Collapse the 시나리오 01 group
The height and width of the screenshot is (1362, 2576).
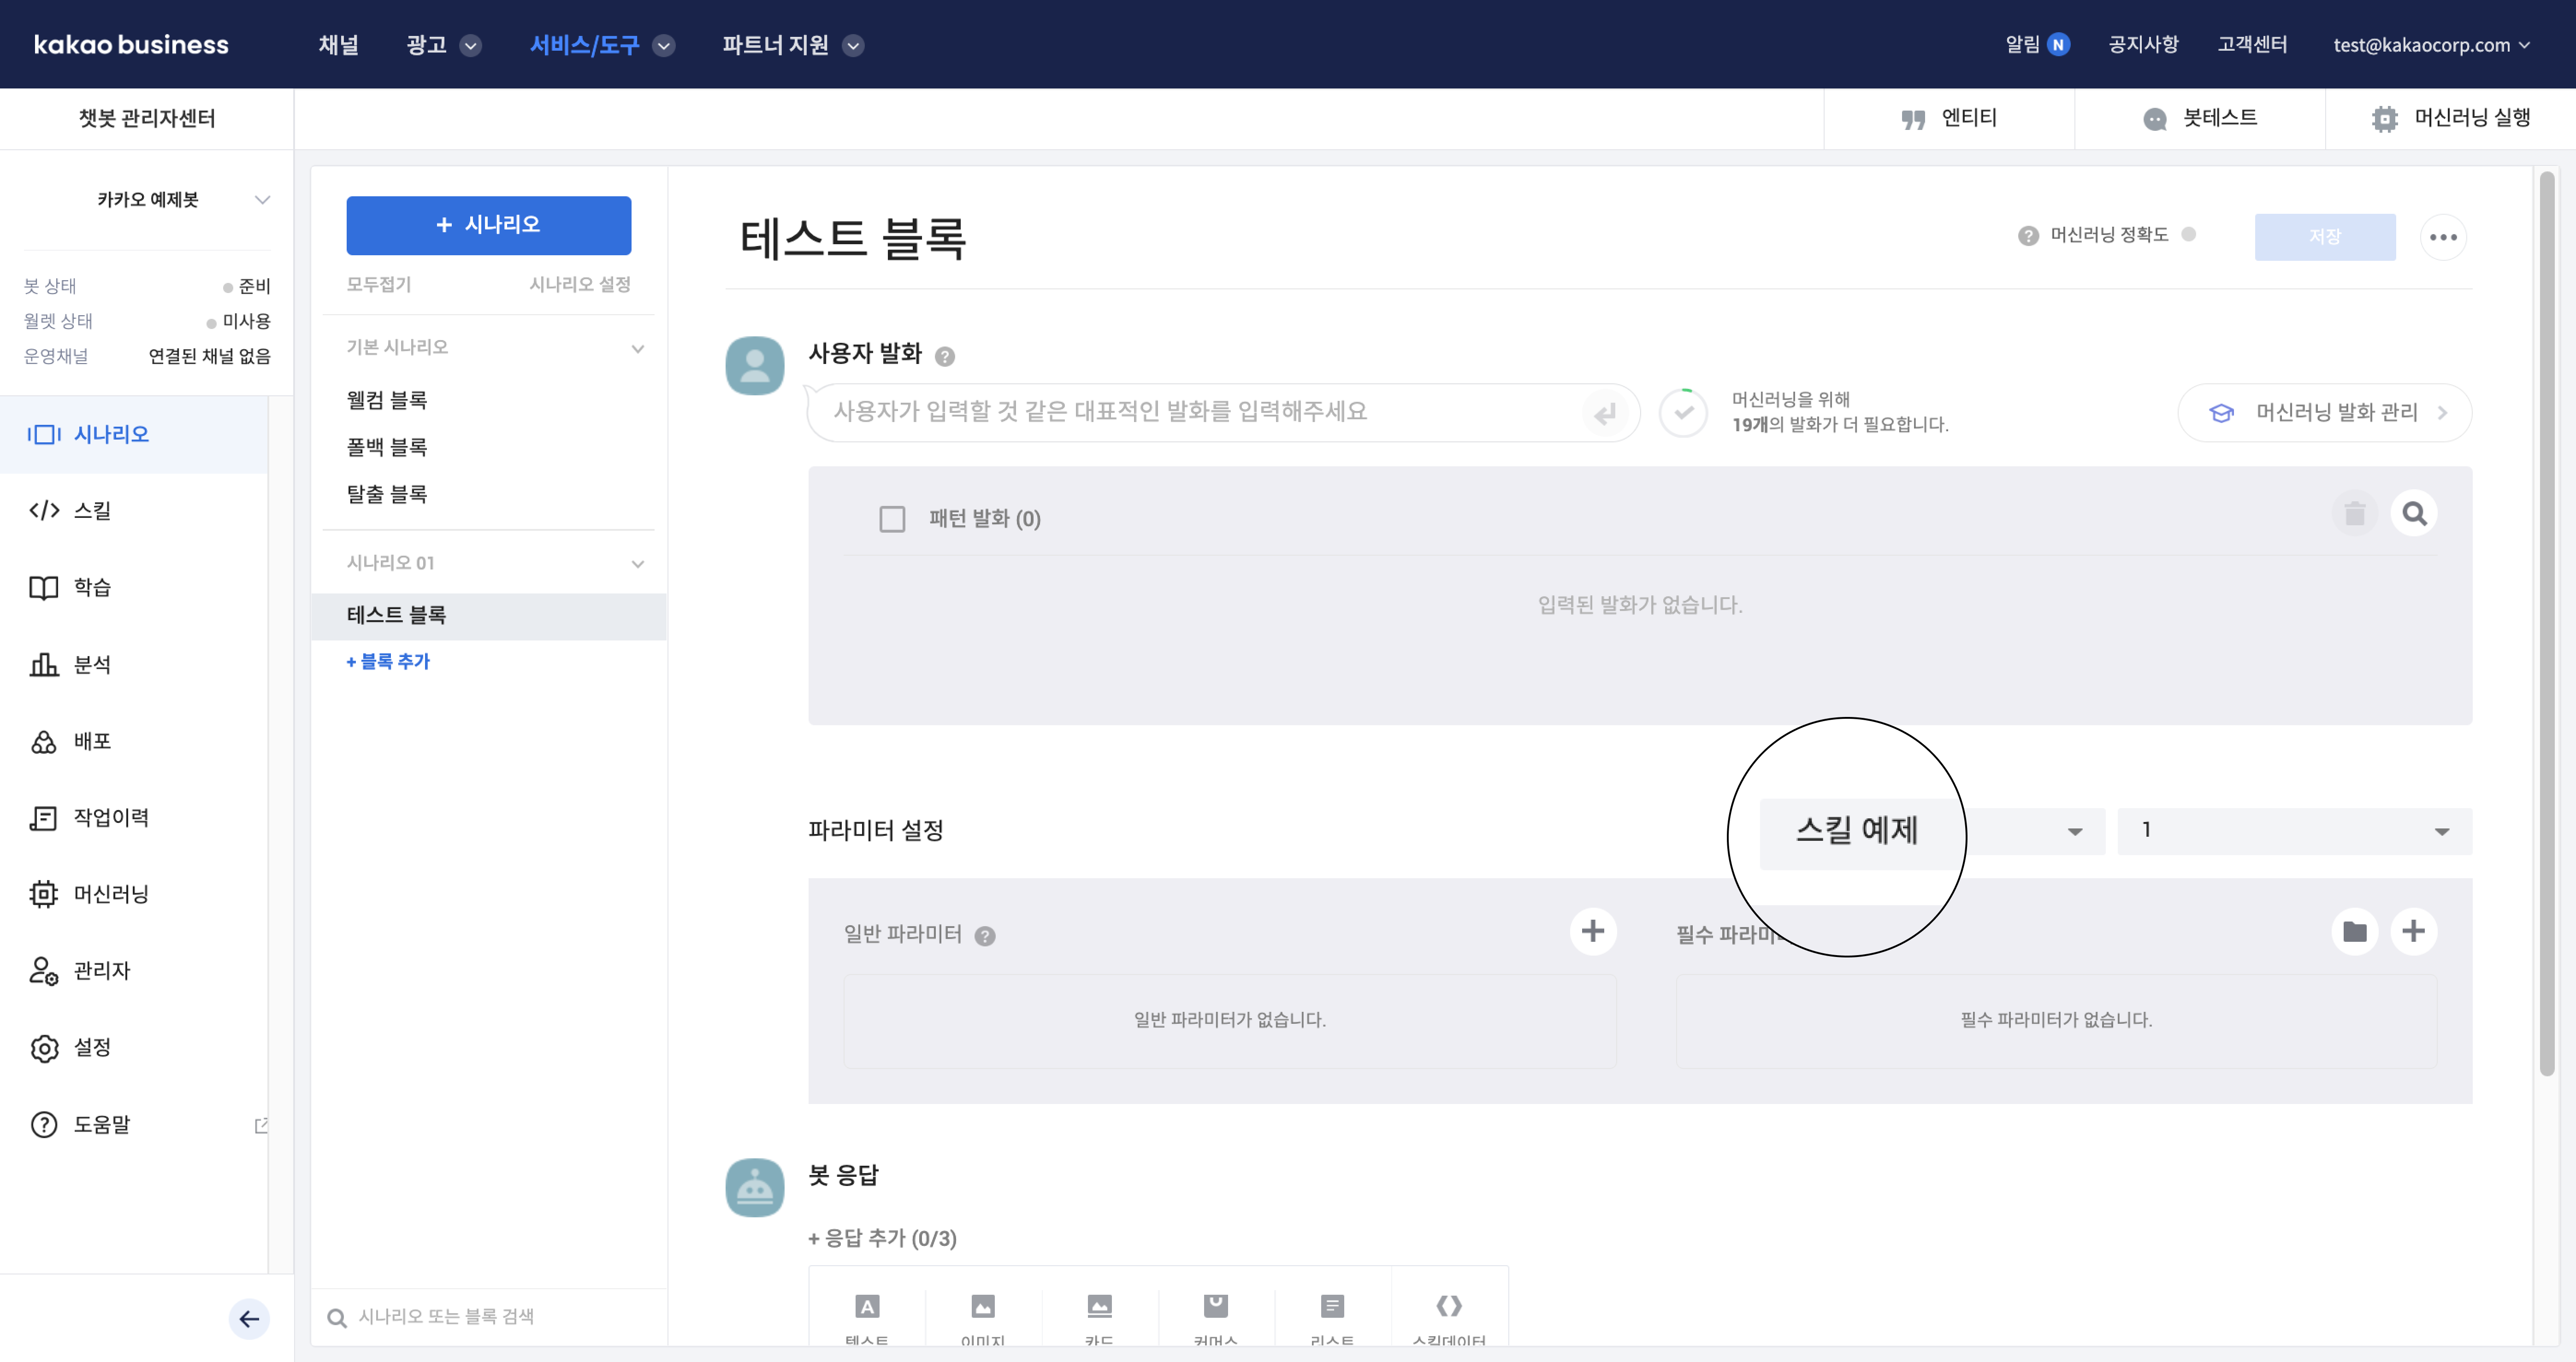coord(637,564)
